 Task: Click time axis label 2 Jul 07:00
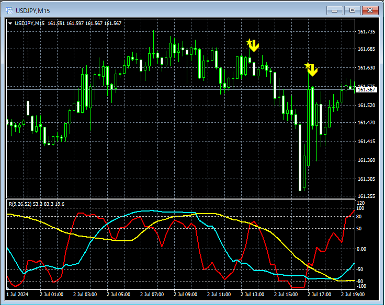[152, 294]
